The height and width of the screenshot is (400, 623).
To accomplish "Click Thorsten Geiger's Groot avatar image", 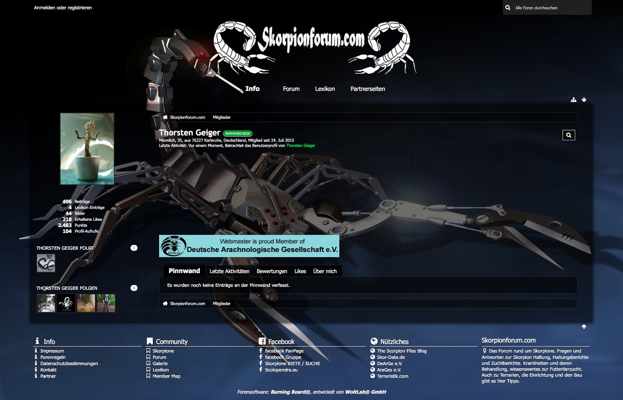I will (87, 149).
